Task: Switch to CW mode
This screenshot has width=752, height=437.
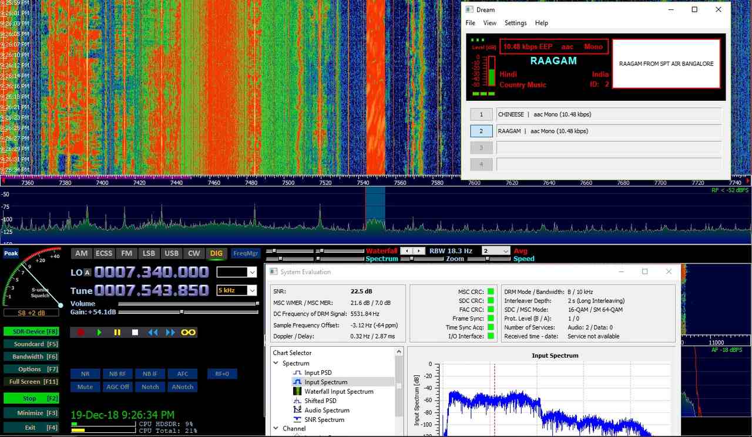Action: (x=194, y=253)
